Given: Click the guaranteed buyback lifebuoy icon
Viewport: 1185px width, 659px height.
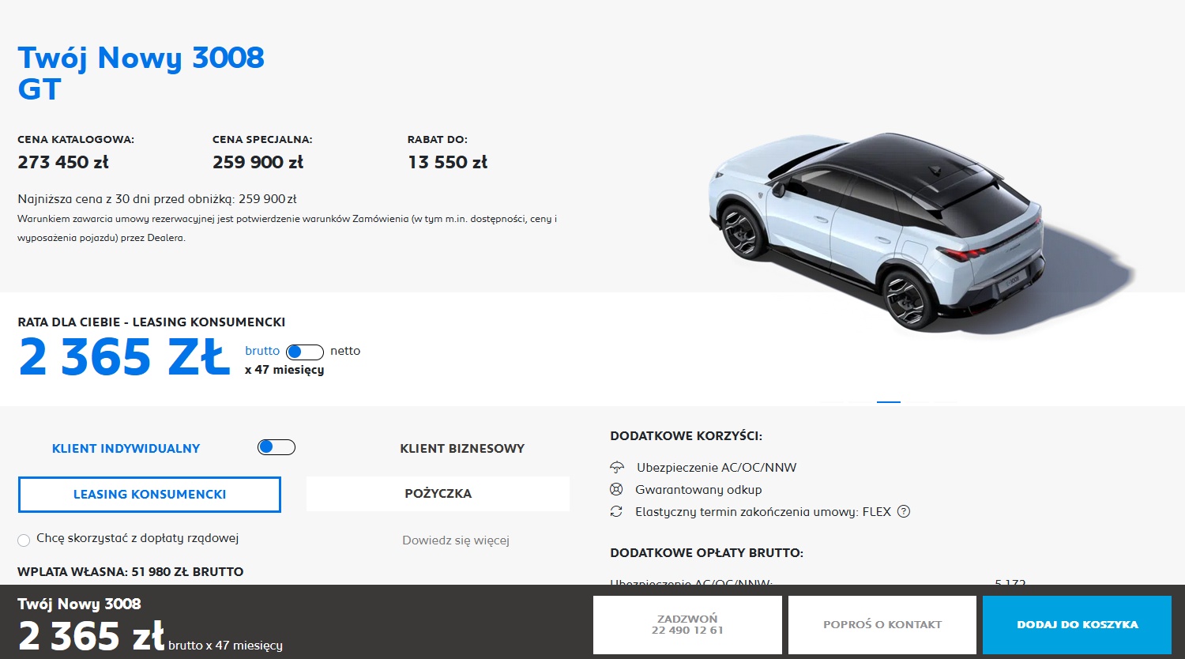Looking at the screenshot, I should [617, 489].
